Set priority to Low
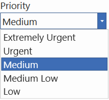Viewport: 109px width, 100px height. click(x=54, y=91)
